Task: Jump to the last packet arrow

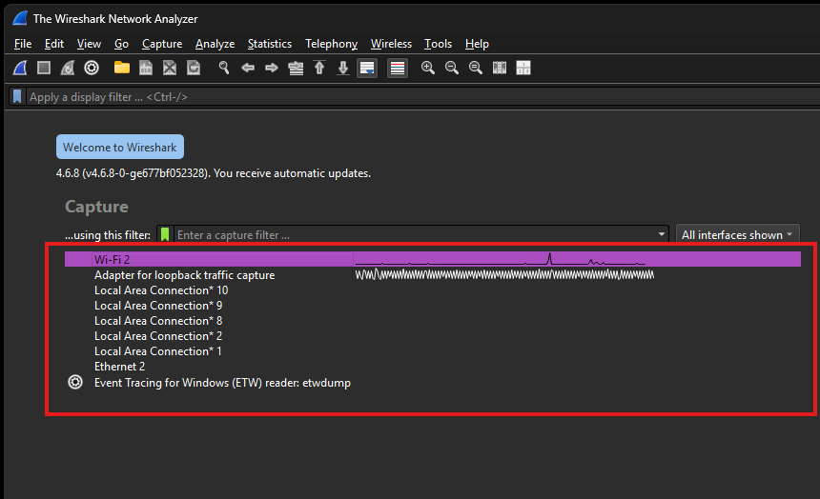Action: coord(343,68)
